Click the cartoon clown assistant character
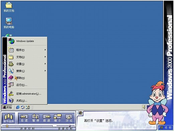174x131 pixels. [x=158, y=103]
